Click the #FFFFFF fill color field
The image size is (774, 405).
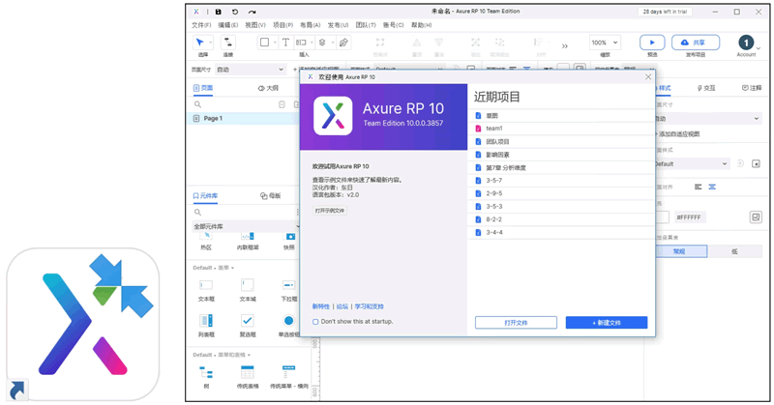[x=689, y=217]
